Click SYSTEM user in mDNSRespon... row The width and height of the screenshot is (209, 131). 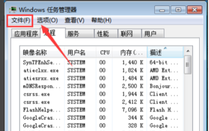click(76, 86)
